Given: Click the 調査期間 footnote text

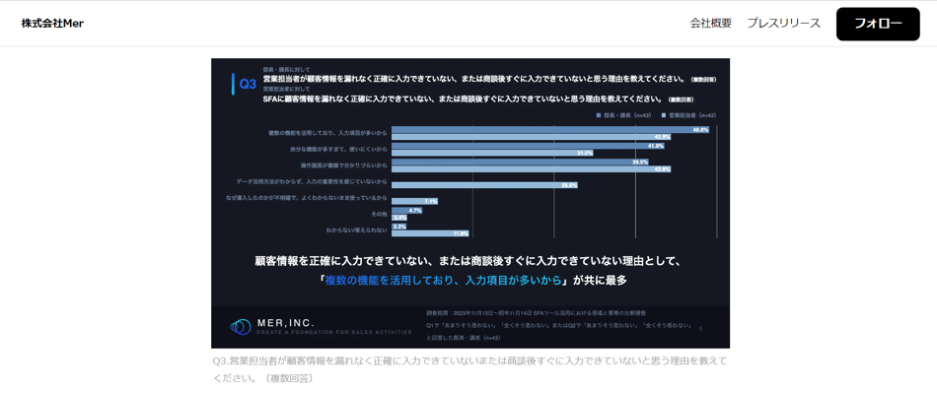Looking at the screenshot, I should 536,312.
